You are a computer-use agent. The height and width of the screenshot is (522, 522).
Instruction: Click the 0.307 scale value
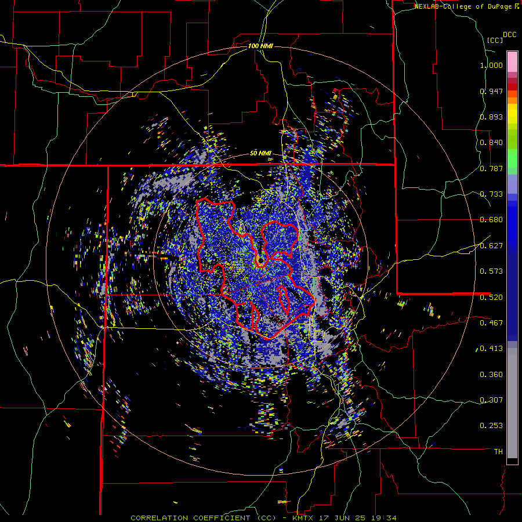coord(491,400)
